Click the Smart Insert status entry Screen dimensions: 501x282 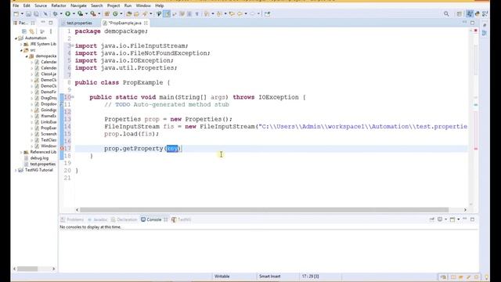pos(269,277)
